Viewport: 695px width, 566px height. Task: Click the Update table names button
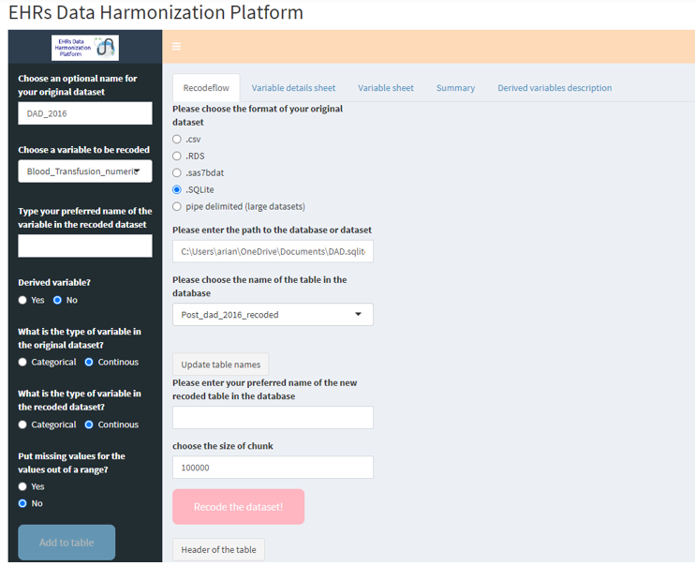click(220, 365)
